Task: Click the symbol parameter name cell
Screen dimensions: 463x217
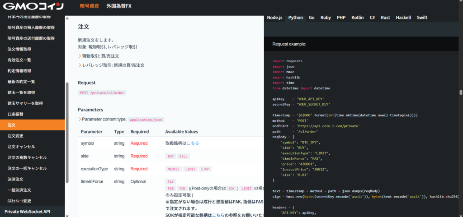Action: [x=87, y=143]
